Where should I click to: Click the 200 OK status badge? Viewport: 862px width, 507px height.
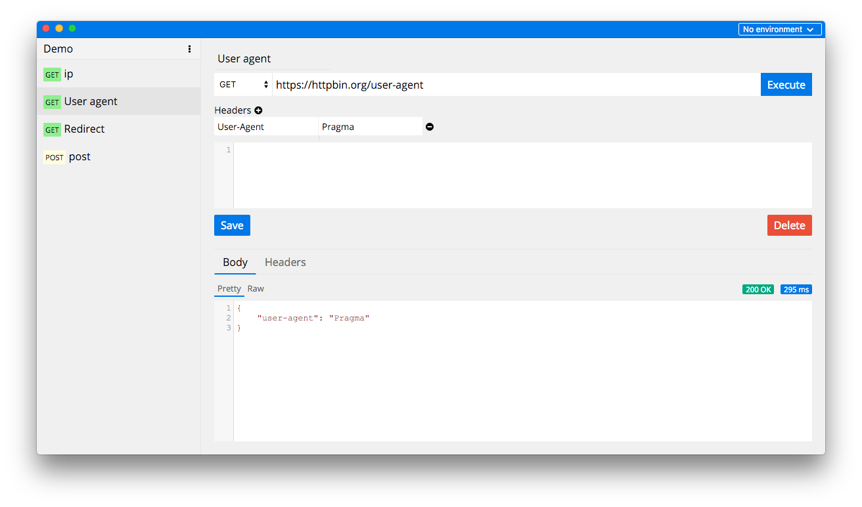[758, 289]
